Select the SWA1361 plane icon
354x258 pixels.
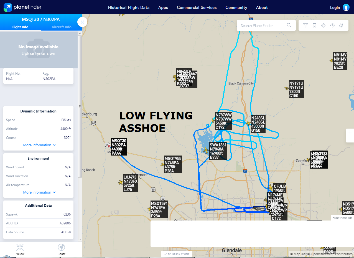coord(206,151)
